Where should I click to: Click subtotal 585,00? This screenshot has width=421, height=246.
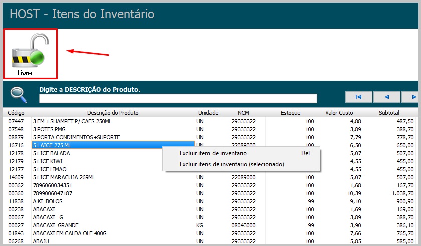tap(405, 241)
